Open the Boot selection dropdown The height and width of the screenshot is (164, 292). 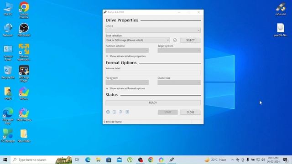(x=138, y=40)
